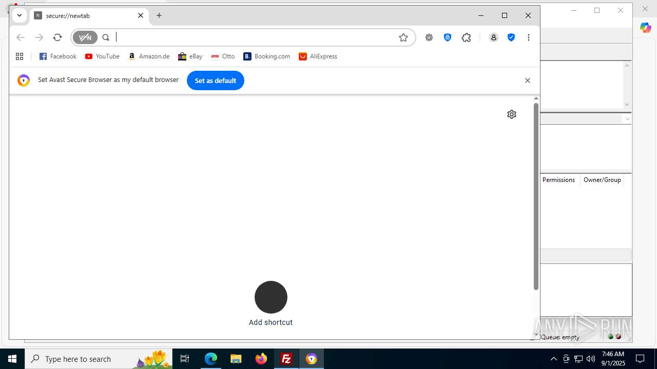The width and height of the screenshot is (657, 369).
Task: Open the apps grid icon in bookmarks bar
Action: pyautogui.click(x=20, y=56)
